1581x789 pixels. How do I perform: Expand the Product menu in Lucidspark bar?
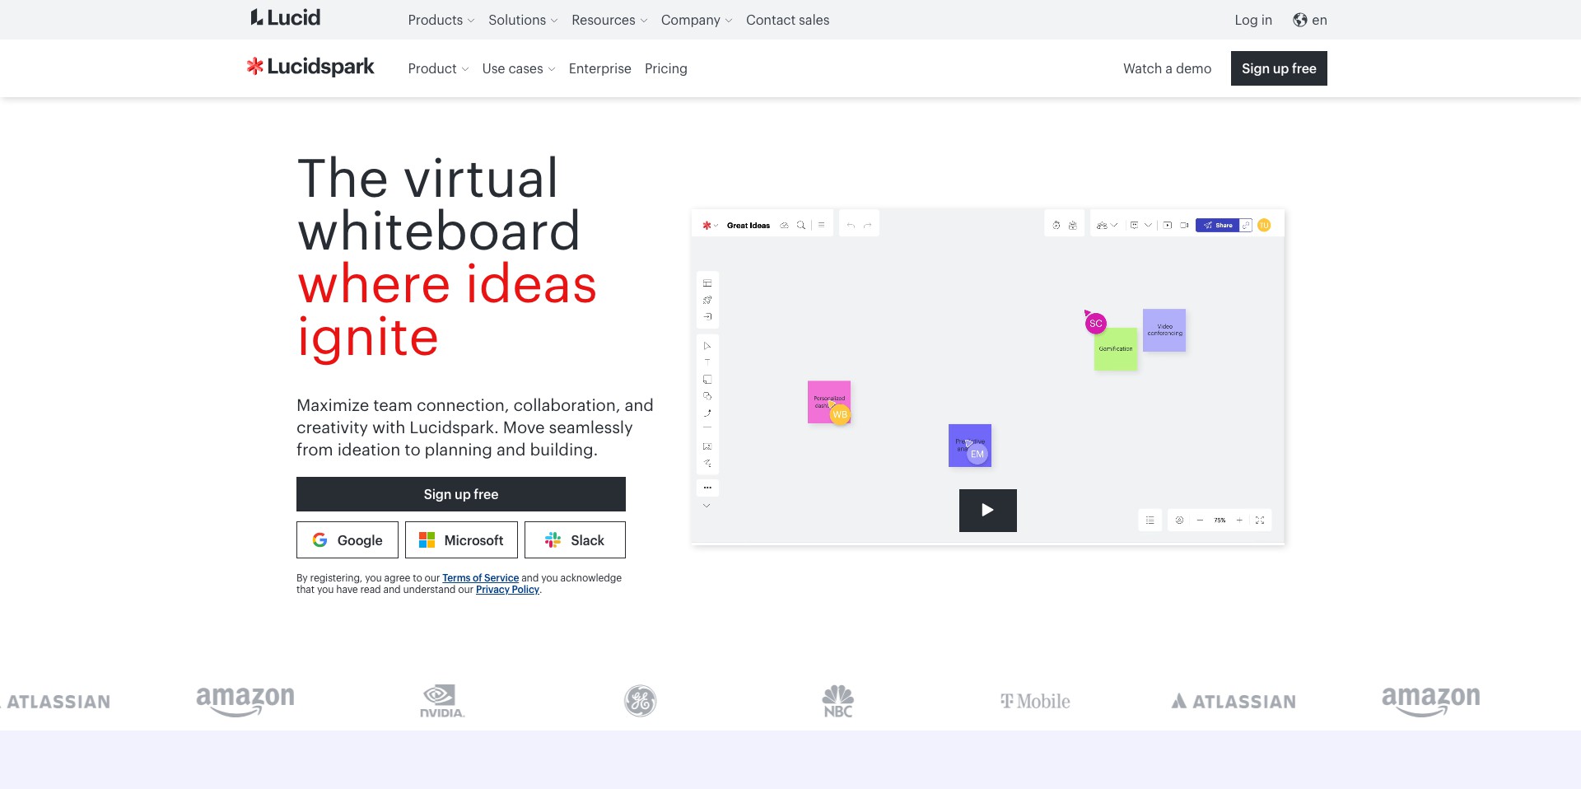coord(438,68)
